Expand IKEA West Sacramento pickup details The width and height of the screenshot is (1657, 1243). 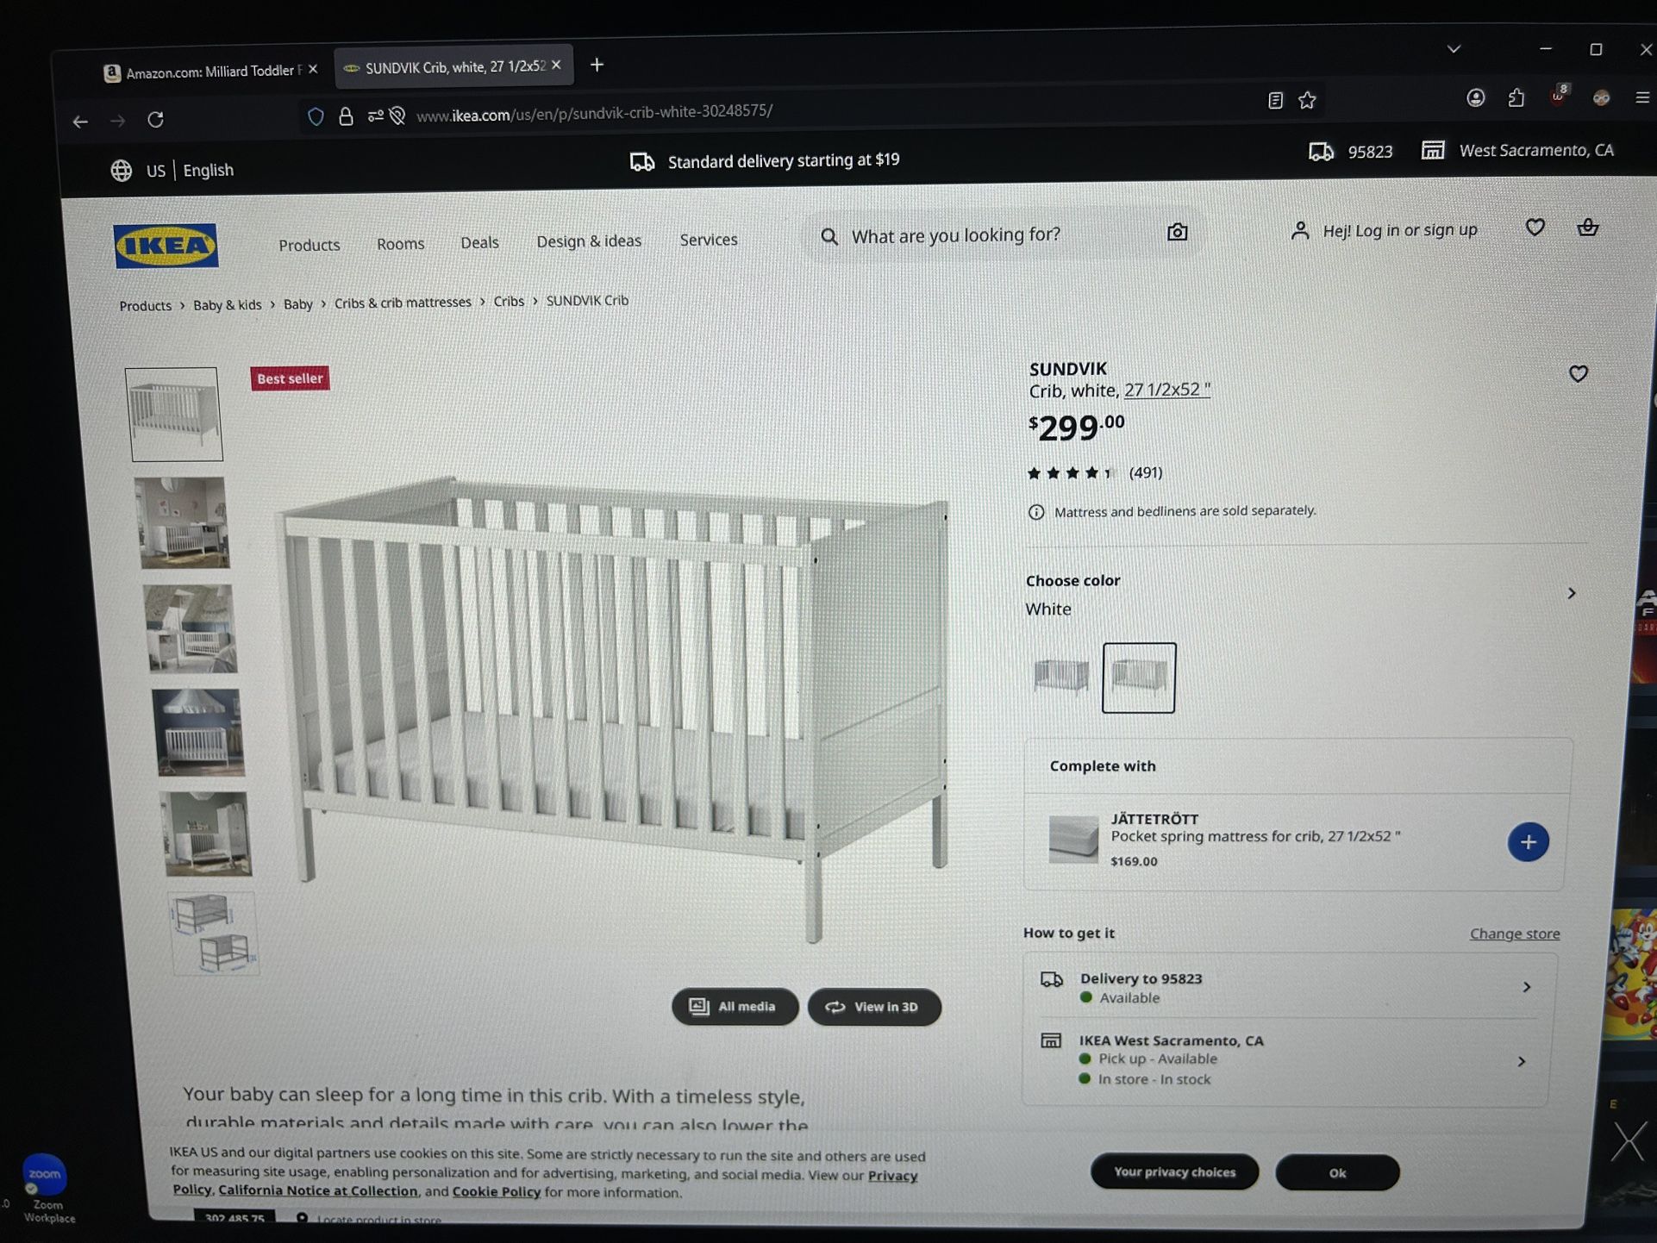(x=1289, y=1060)
